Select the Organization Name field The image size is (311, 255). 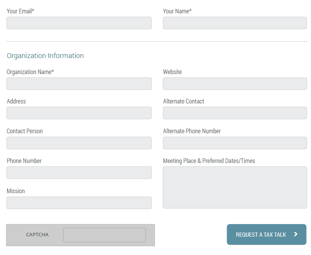point(79,84)
